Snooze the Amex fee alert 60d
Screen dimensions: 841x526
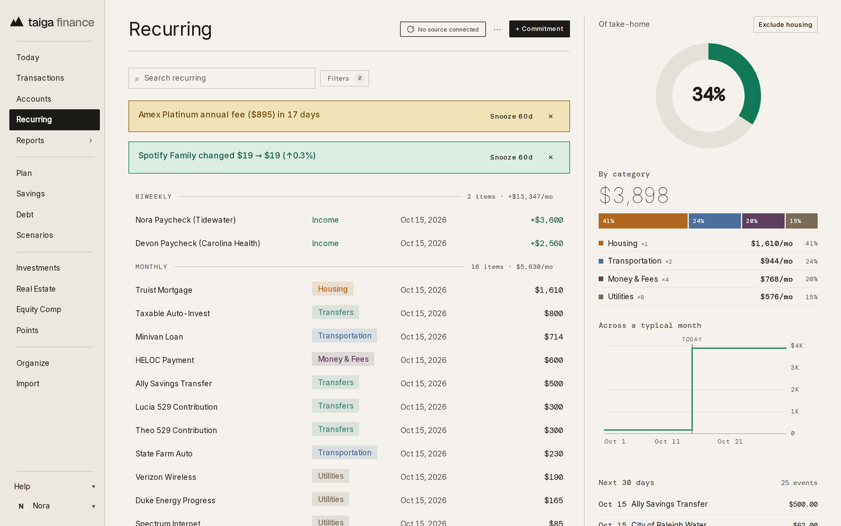(511, 116)
